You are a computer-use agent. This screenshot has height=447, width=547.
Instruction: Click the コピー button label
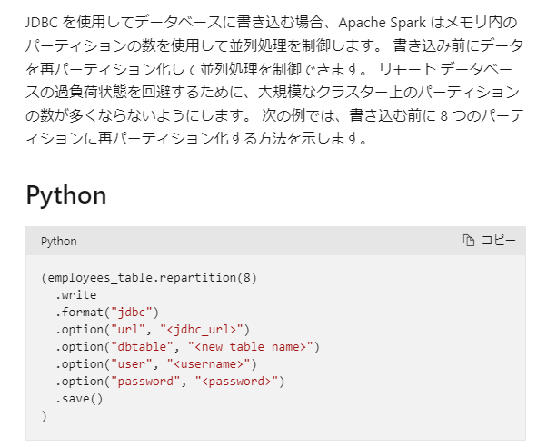(498, 241)
